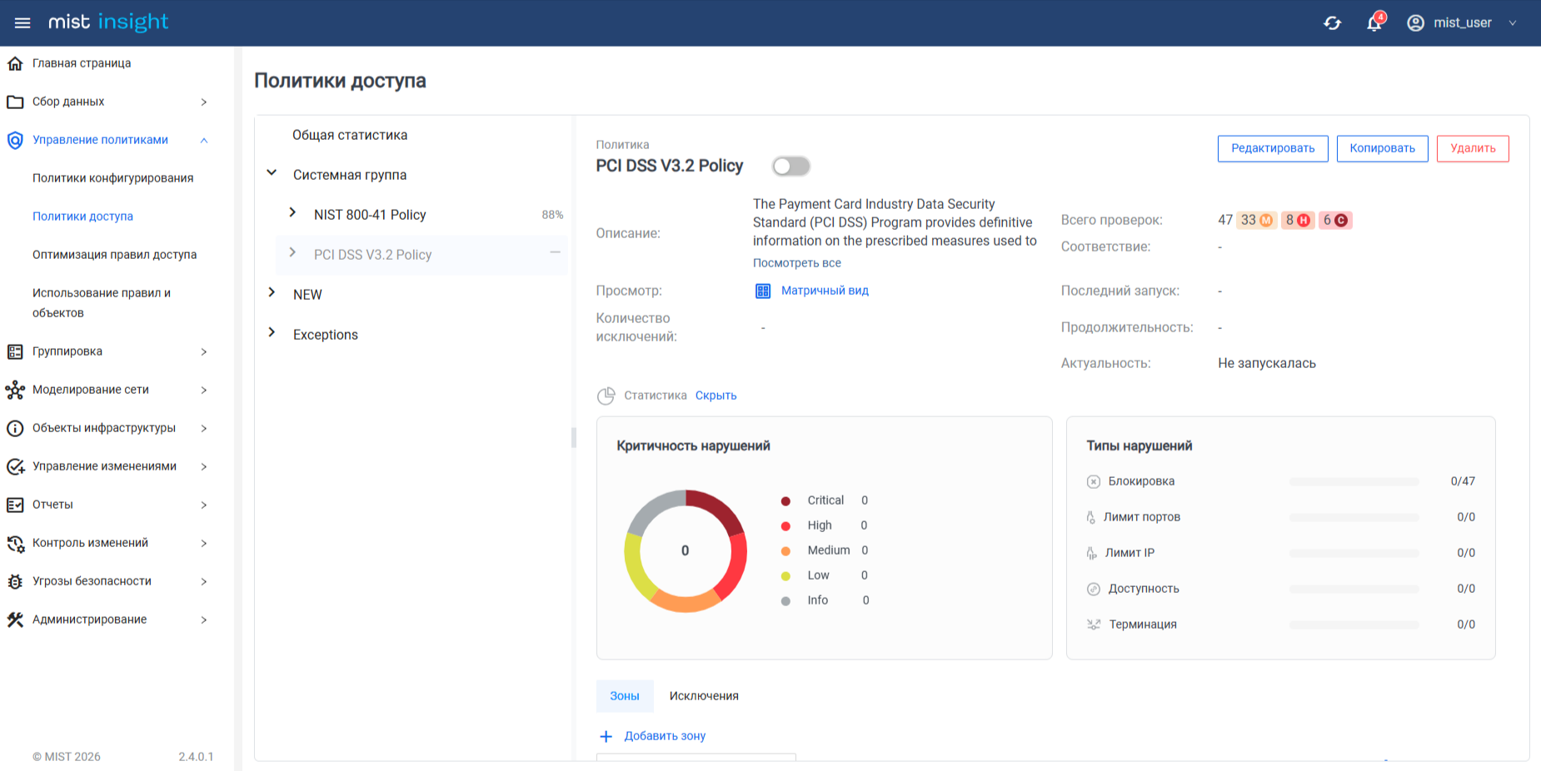Click the Доступность violation icon
Screen dimensions: 1541x771
pyautogui.click(x=1094, y=589)
